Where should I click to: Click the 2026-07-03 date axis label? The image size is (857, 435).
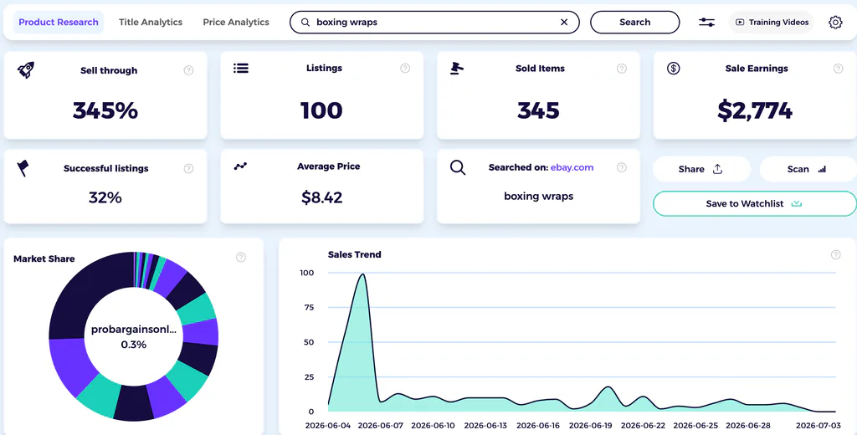pos(819,426)
